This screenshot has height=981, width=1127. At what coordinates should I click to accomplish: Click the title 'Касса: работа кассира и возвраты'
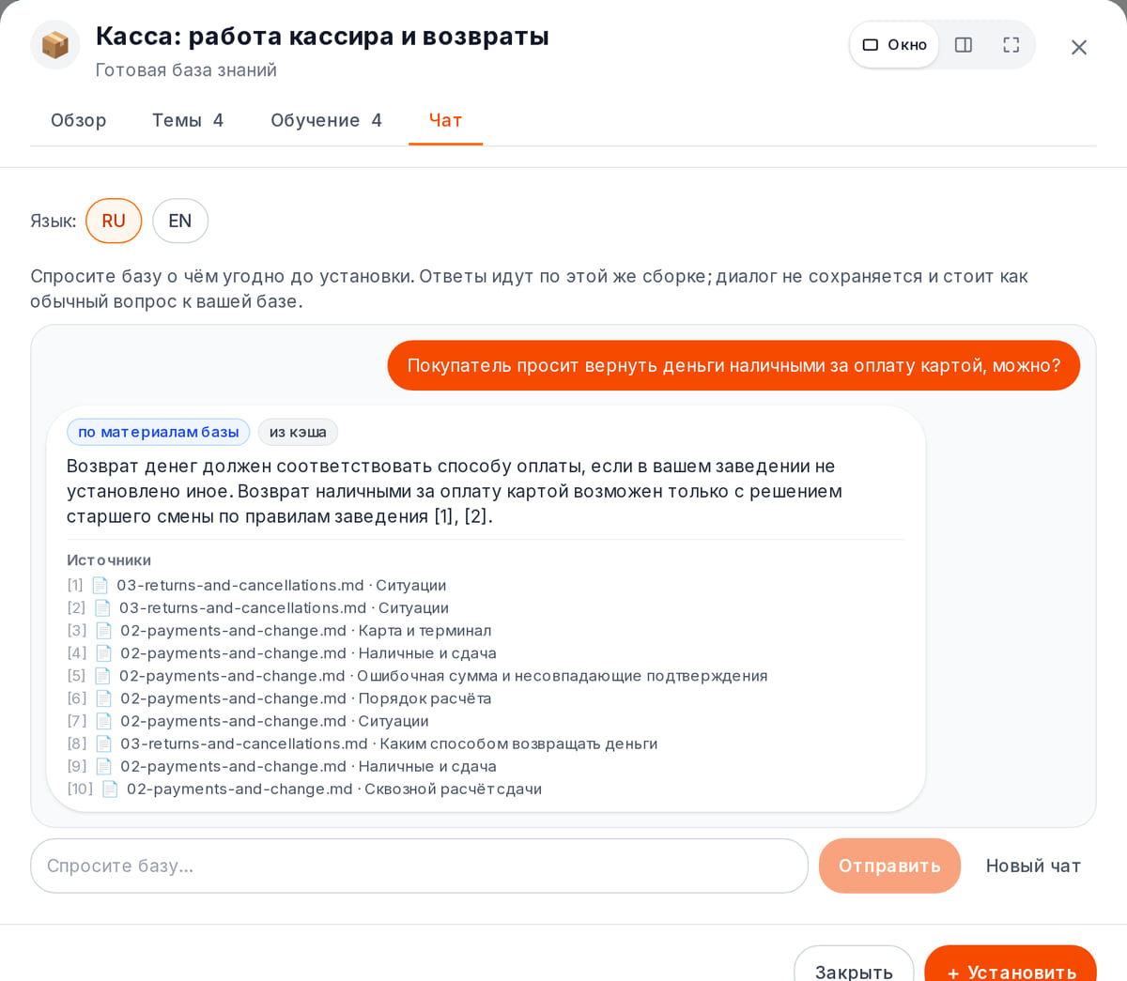click(322, 37)
